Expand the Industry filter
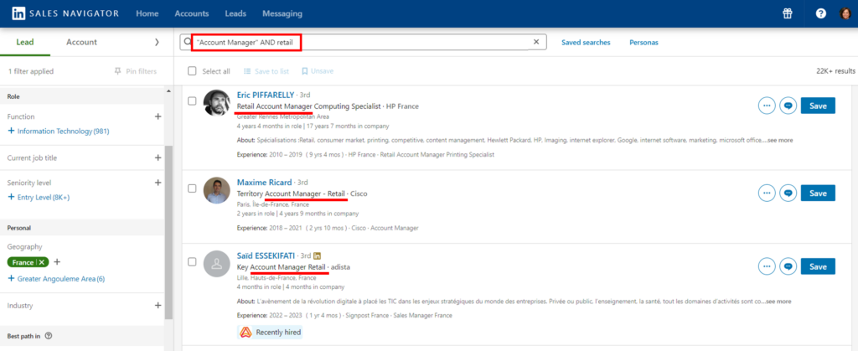858x351 pixels. [158, 306]
